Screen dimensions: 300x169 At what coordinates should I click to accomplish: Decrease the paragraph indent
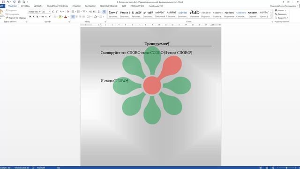point(90,12)
